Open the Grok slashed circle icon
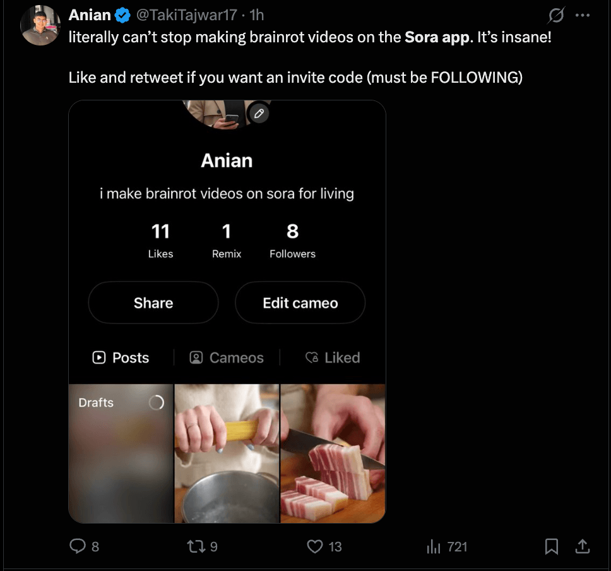 click(x=557, y=15)
